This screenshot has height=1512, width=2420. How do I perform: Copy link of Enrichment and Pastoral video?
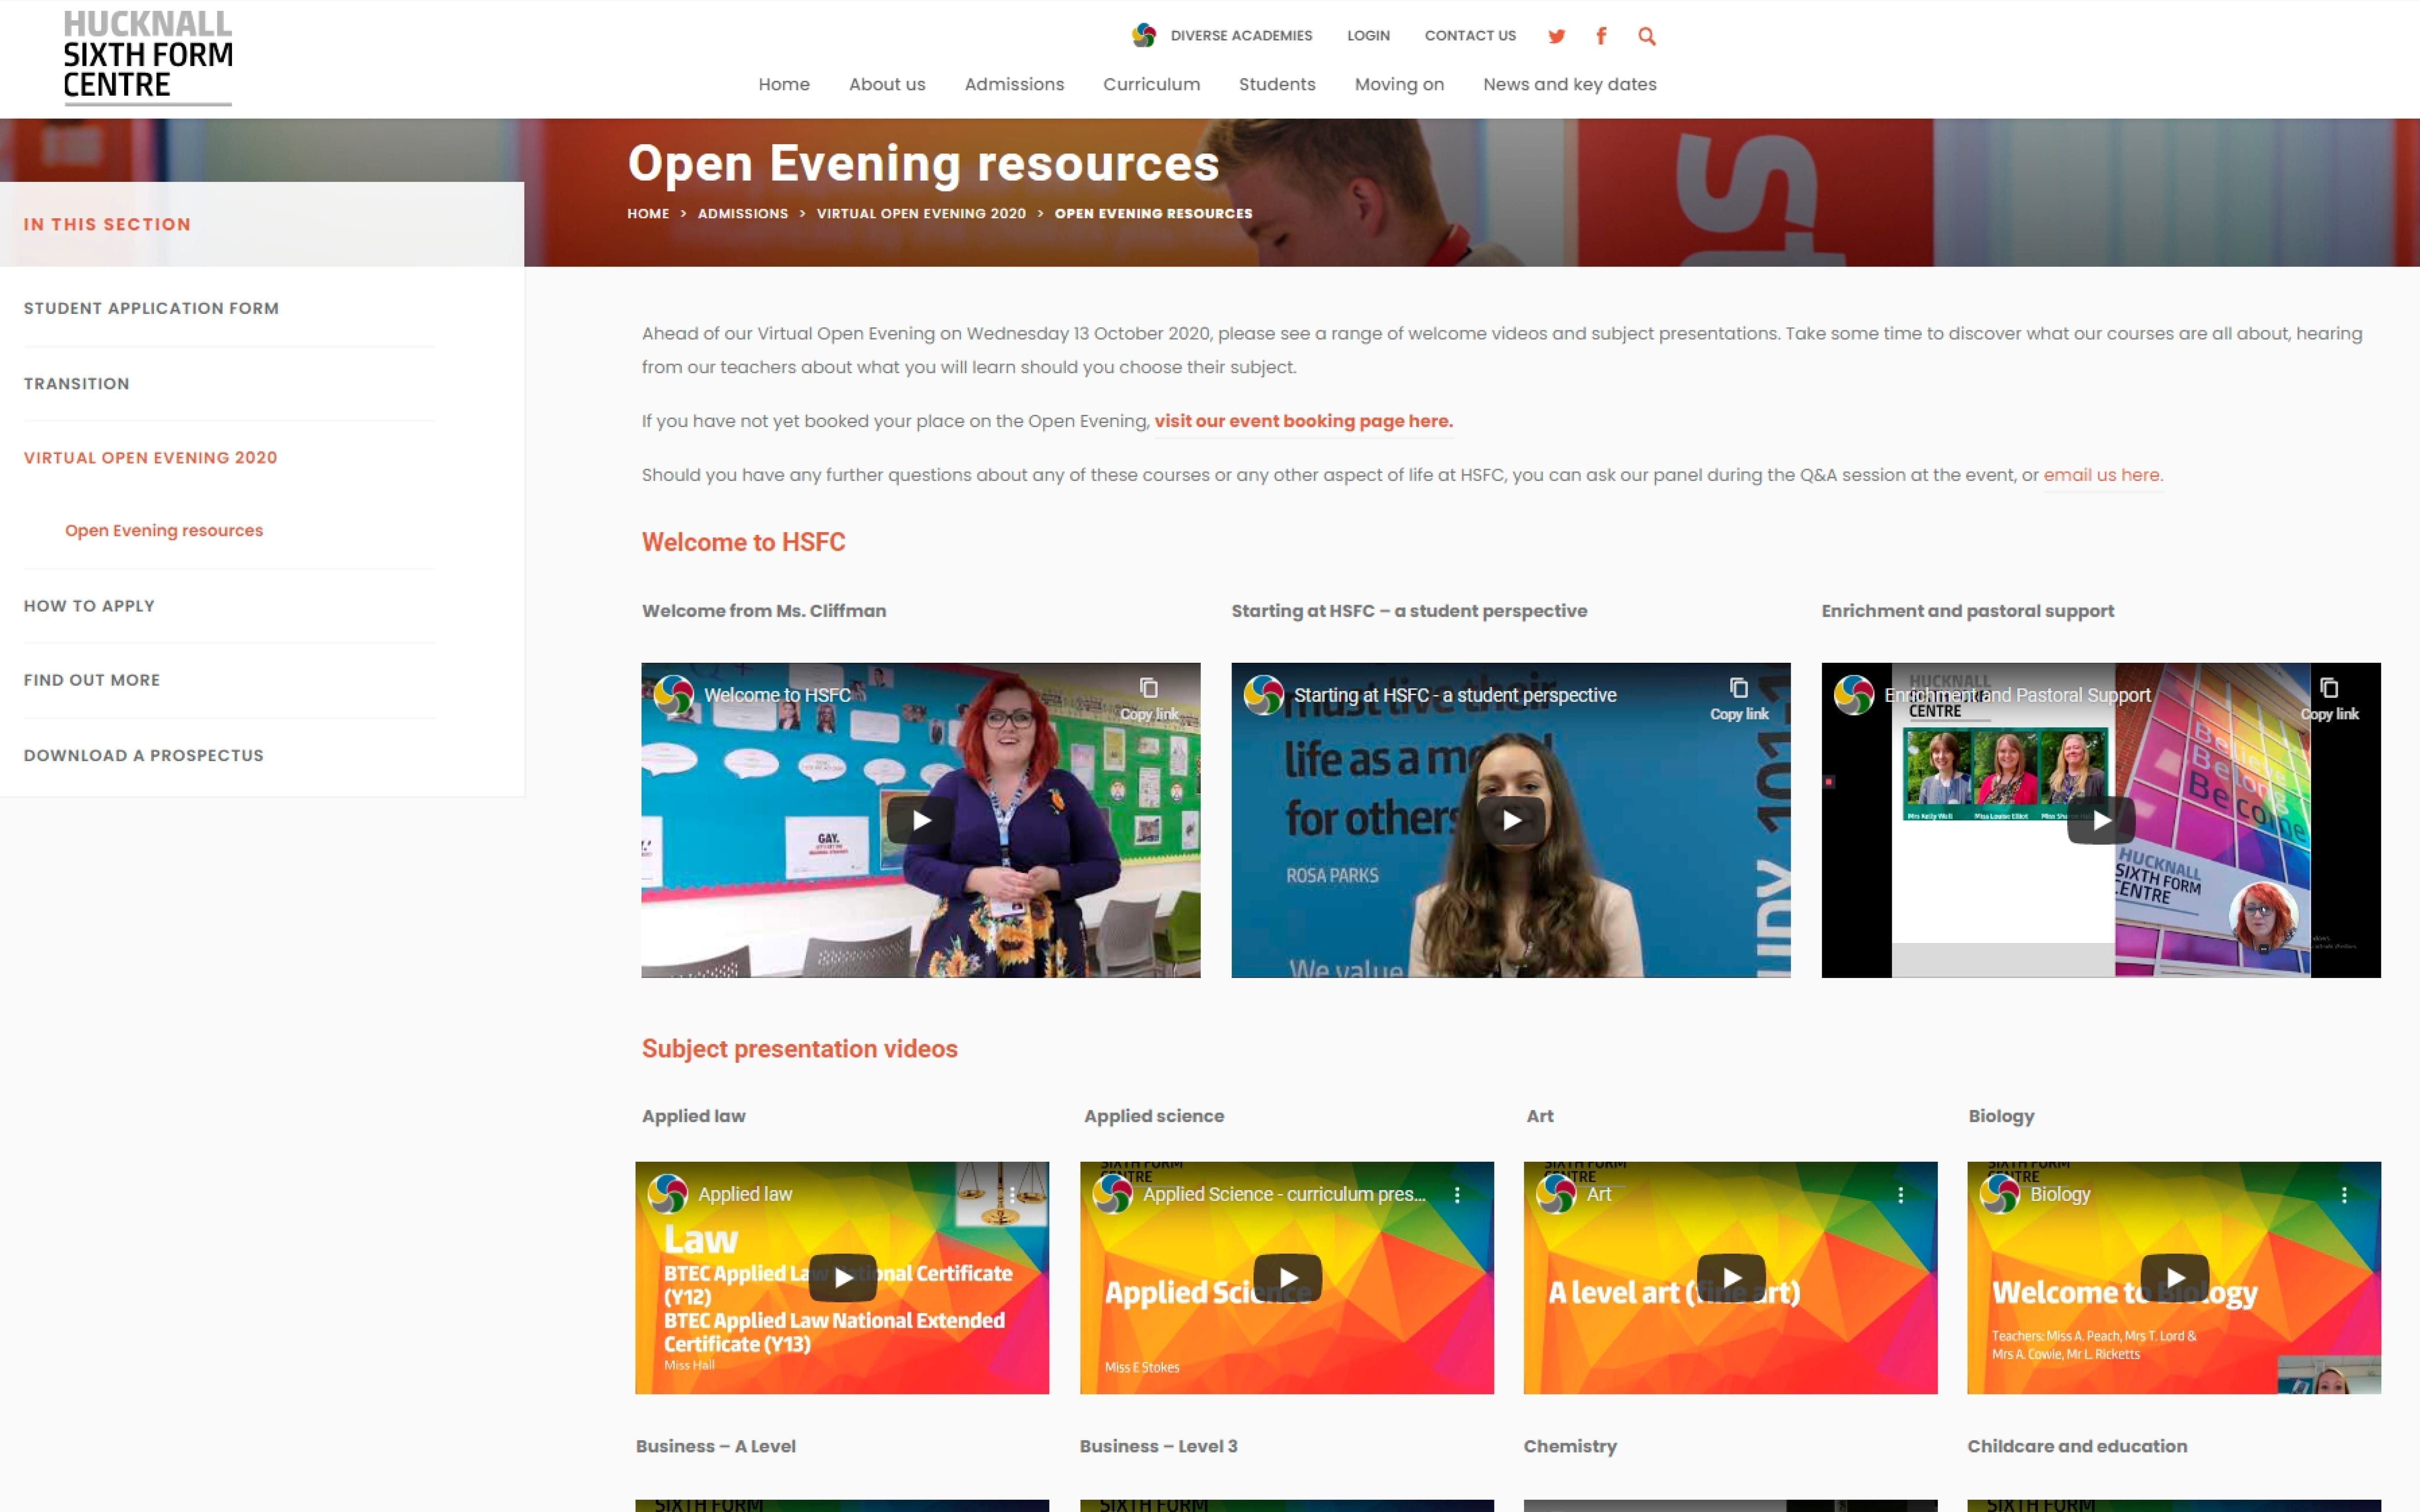[2329, 699]
